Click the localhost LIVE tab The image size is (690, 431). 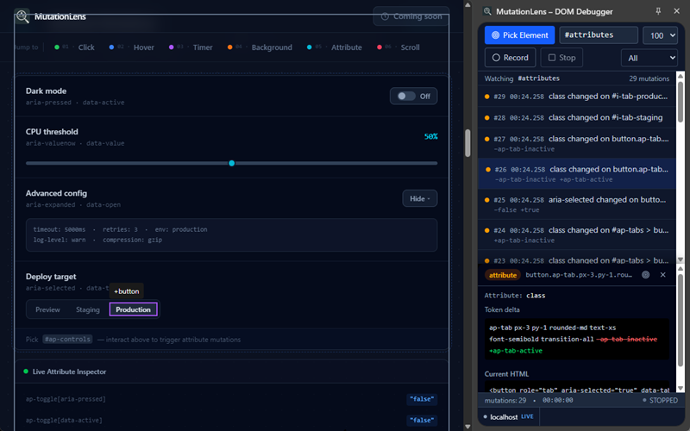(508, 416)
